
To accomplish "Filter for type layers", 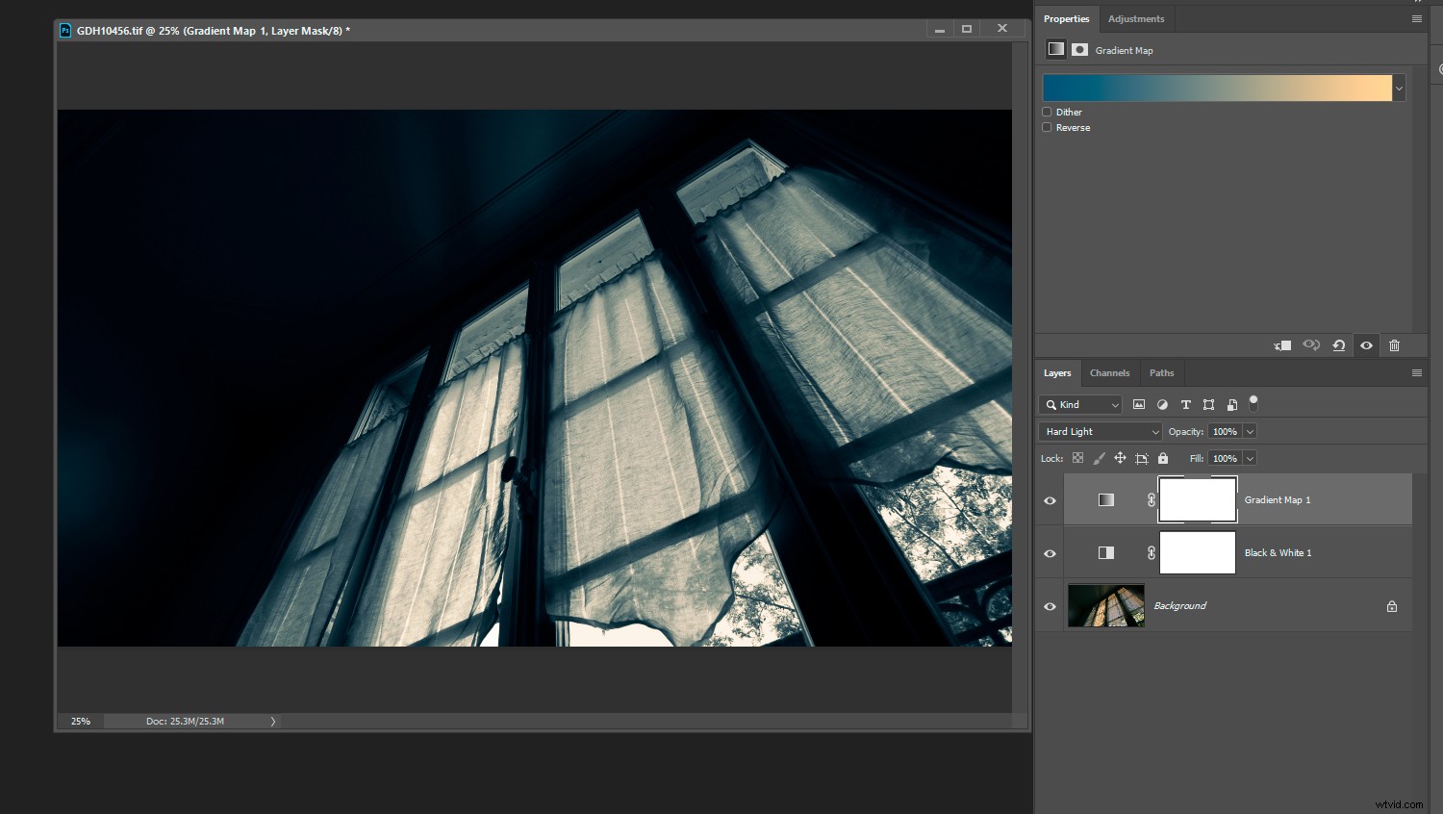I will point(1185,404).
